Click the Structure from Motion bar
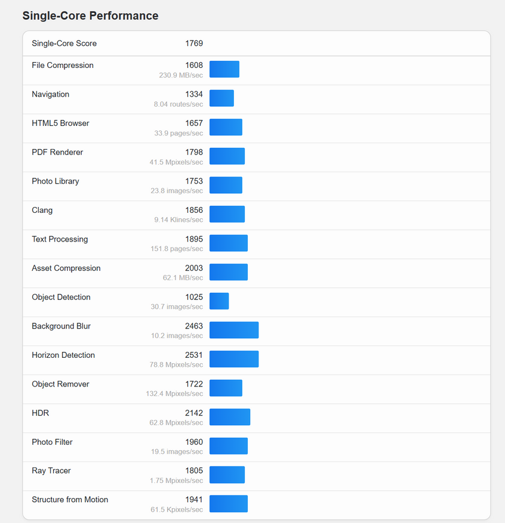The height and width of the screenshot is (523, 505). [x=229, y=503]
